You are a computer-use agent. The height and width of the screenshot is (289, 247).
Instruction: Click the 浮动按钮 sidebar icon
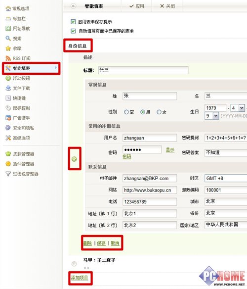point(8,78)
